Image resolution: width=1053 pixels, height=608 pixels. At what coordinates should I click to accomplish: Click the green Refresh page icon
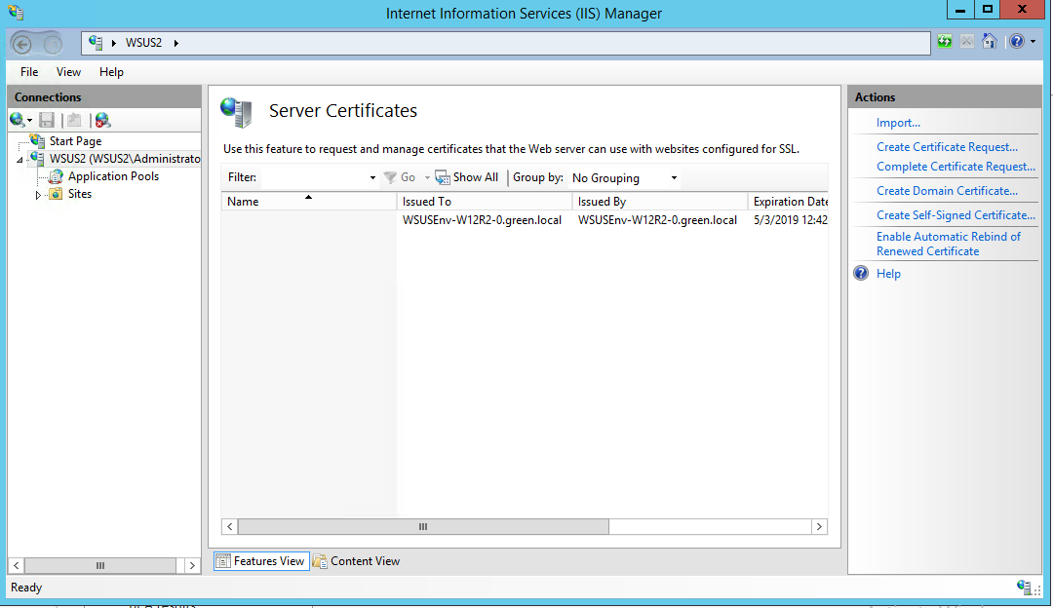(x=945, y=42)
